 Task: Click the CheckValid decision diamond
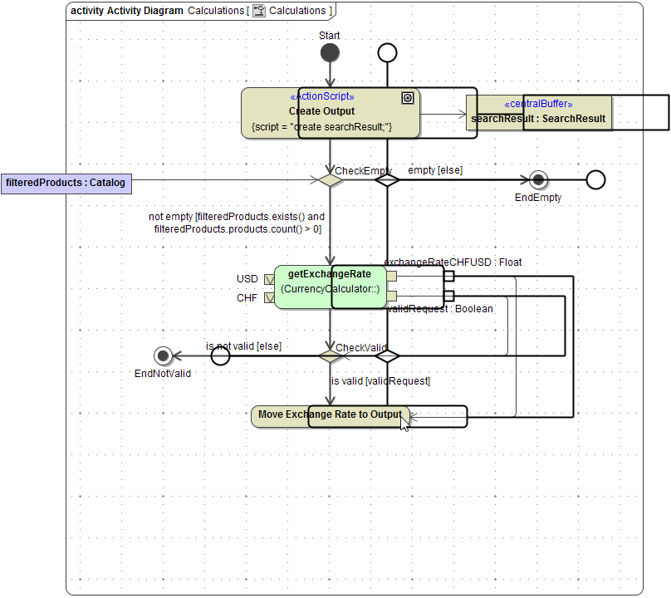(331, 356)
